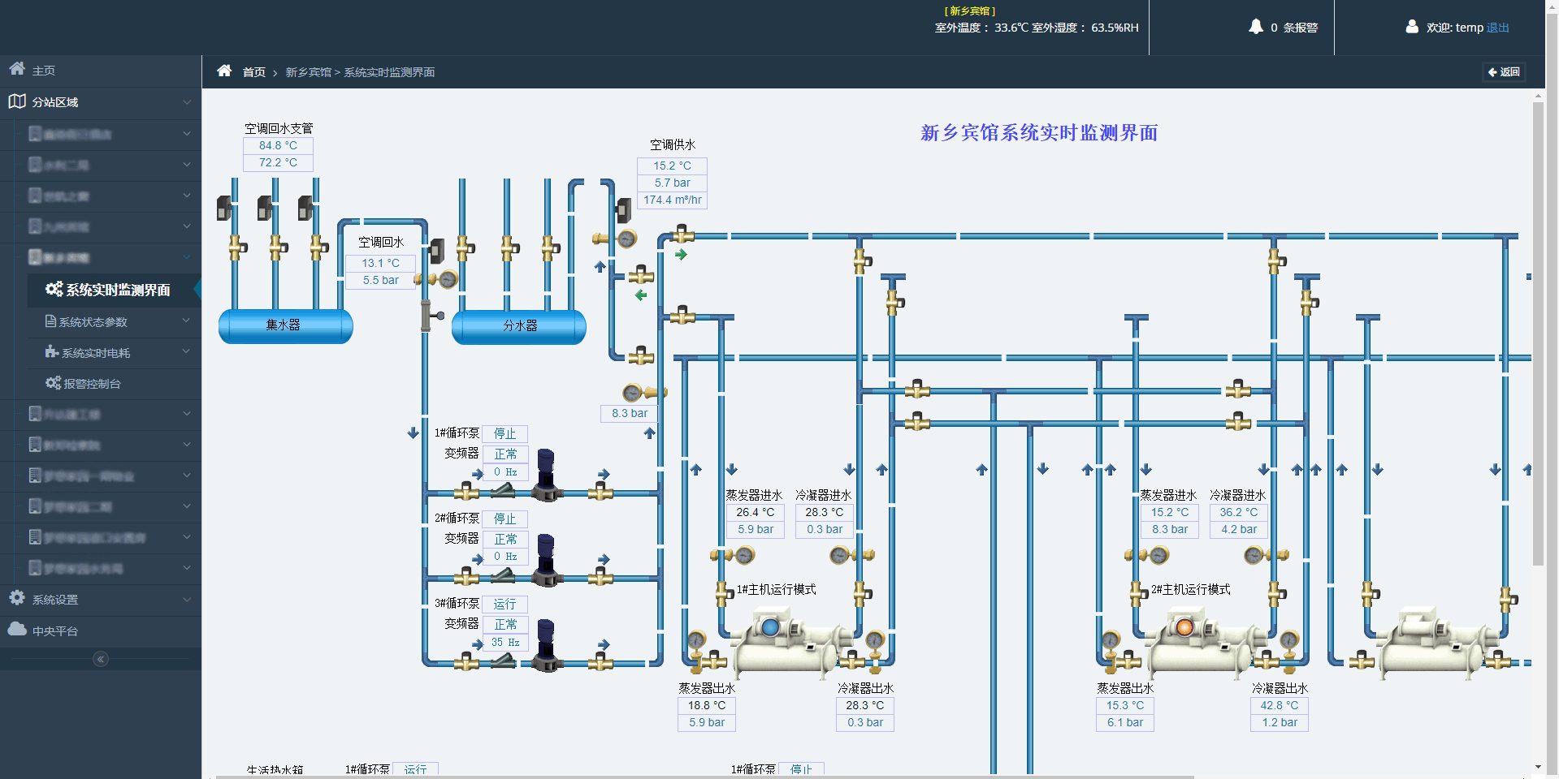
Task: Click the home icon in the breadcrumb bar
Action: [x=224, y=71]
